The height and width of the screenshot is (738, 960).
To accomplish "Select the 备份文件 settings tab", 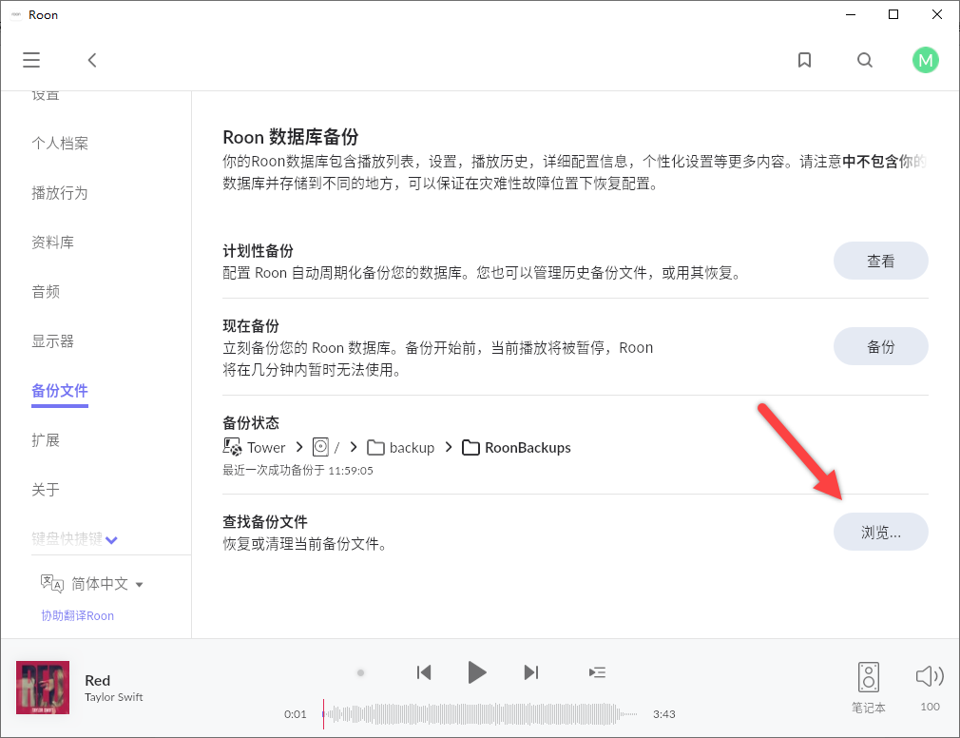I will tap(60, 391).
